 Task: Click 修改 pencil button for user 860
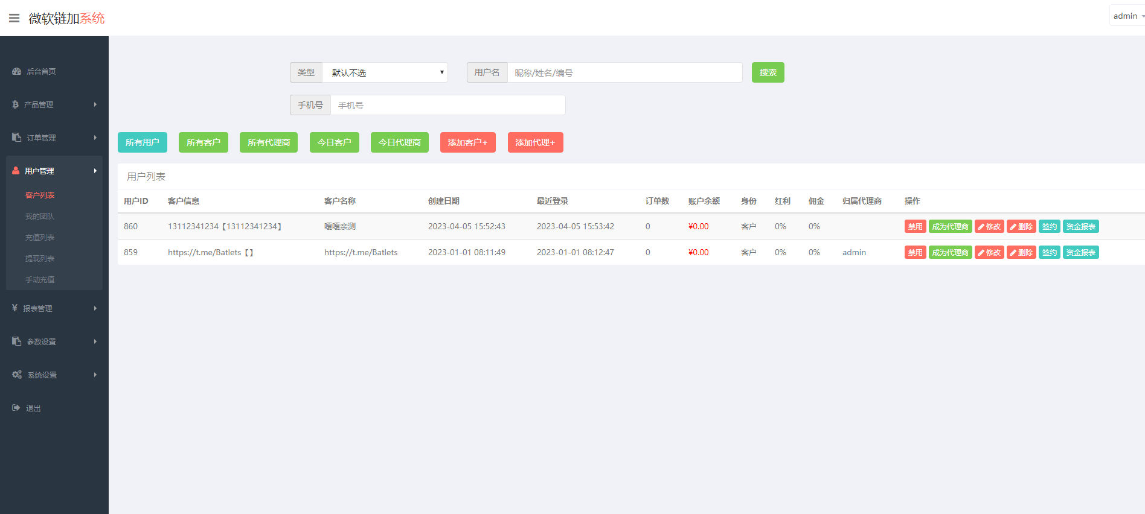[x=989, y=227]
